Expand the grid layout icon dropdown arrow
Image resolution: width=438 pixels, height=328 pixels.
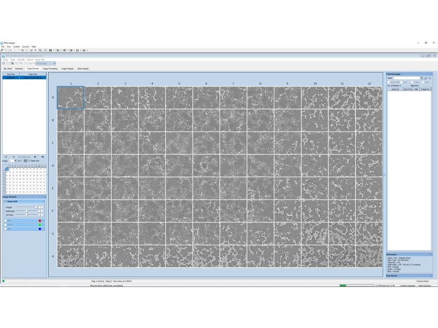pos(54,50)
